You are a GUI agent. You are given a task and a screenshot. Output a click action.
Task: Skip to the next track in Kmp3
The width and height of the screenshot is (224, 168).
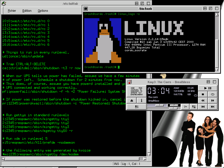(x=213, y=107)
